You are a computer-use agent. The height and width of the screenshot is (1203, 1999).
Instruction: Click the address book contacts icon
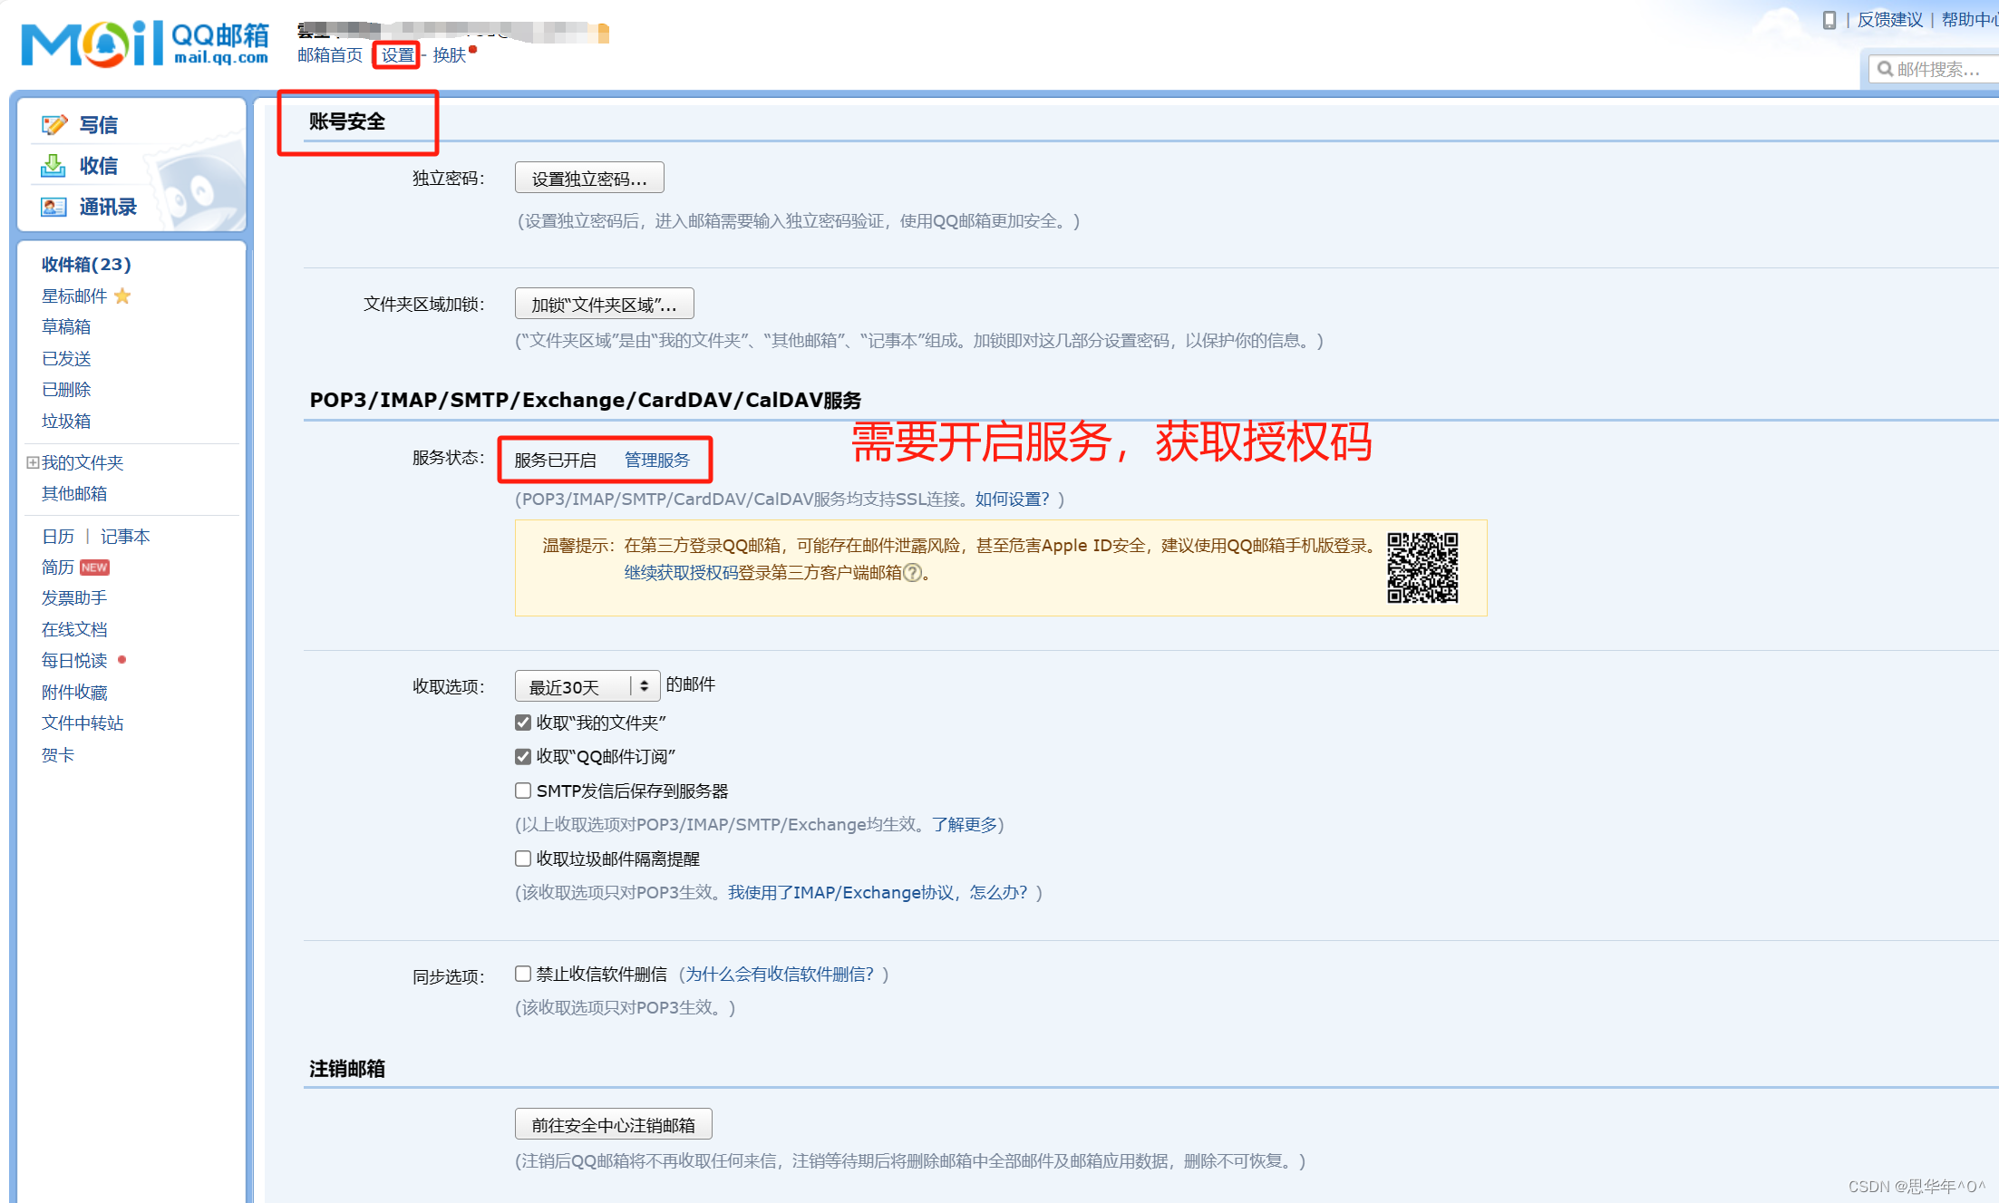pyautogui.click(x=53, y=207)
